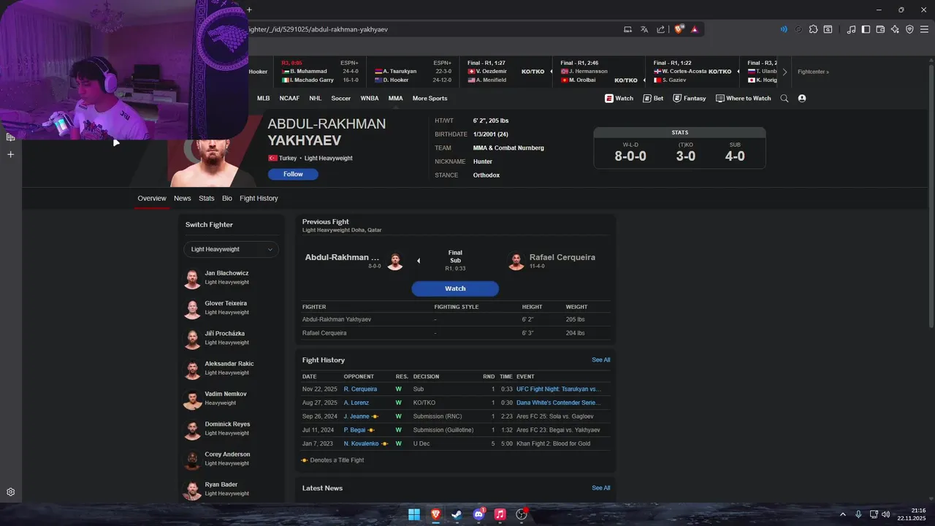Open the Apple Music taskbar icon
935x526 pixels.
point(500,514)
